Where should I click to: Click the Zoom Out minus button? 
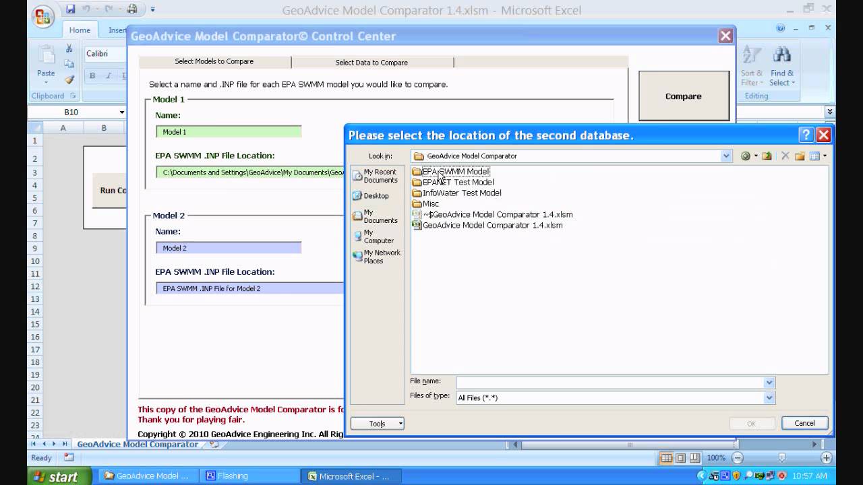[737, 458]
